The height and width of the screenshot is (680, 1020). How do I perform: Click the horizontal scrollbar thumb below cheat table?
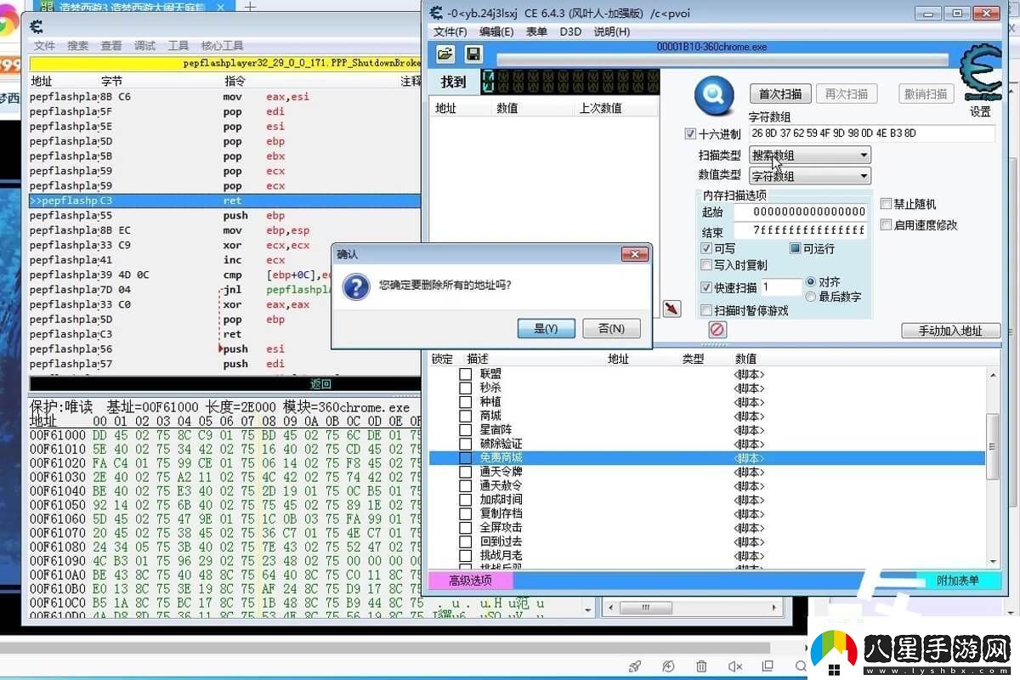(x=648, y=608)
